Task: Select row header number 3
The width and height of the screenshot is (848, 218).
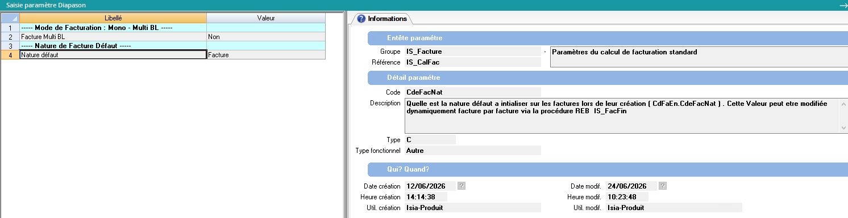Action: point(10,45)
